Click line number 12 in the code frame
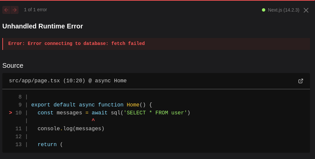The width and height of the screenshot is (315, 159). coord(19,137)
